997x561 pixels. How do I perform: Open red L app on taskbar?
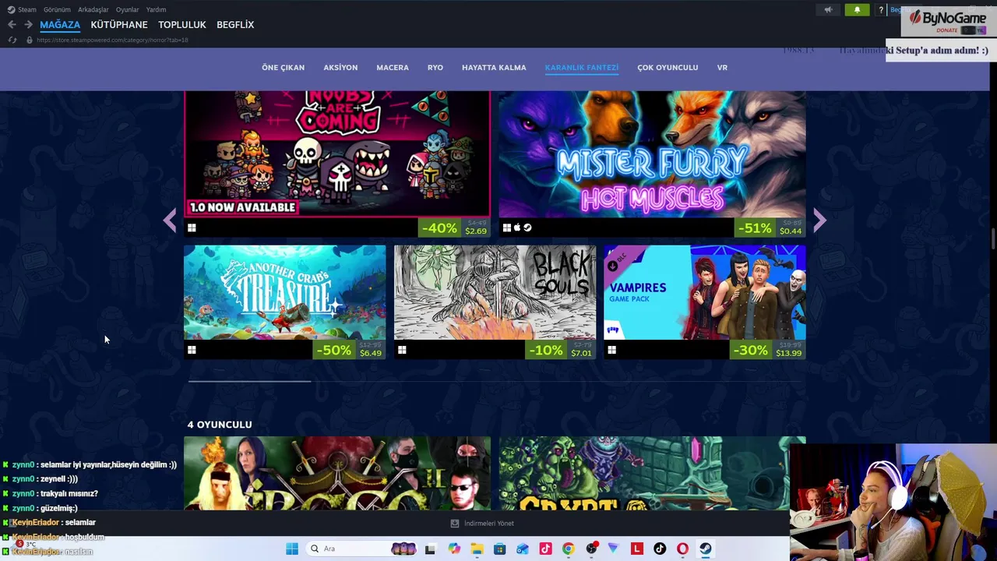(x=637, y=549)
